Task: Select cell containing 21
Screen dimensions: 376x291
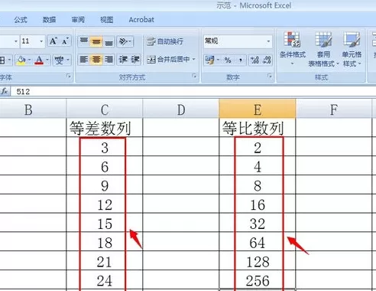Action: click(x=105, y=260)
